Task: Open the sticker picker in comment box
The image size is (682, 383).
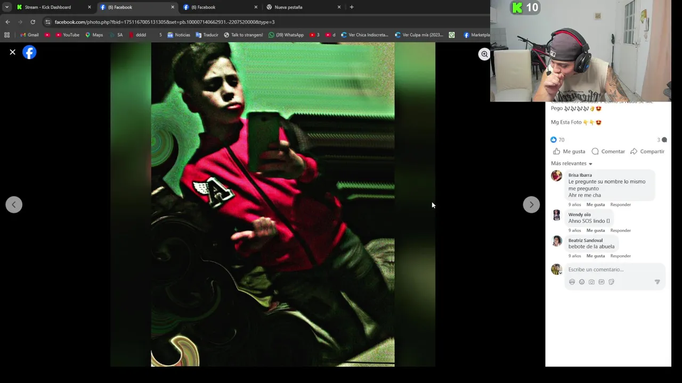Action: [x=611, y=282]
